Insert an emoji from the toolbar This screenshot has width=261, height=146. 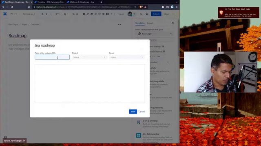click(x=100, y=14)
